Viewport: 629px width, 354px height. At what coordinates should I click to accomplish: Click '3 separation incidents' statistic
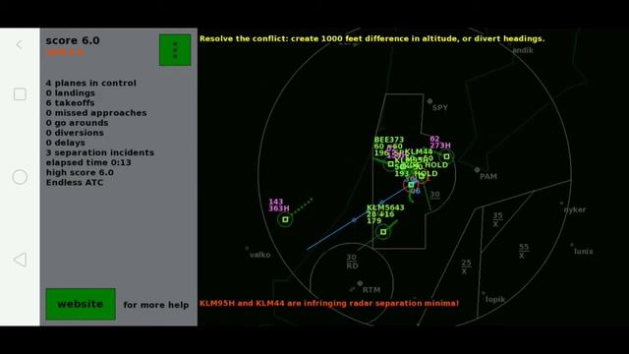[x=100, y=152]
